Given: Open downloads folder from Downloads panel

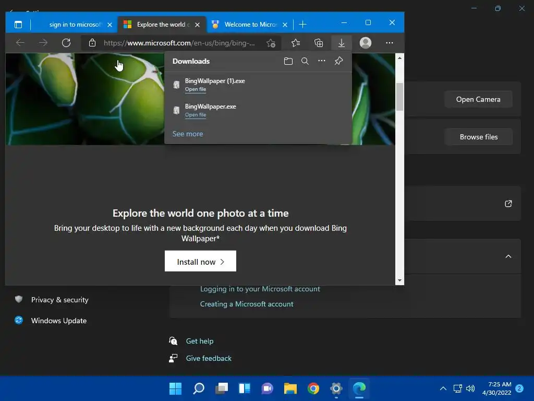Looking at the screenshot, I should tap(288, 61).
